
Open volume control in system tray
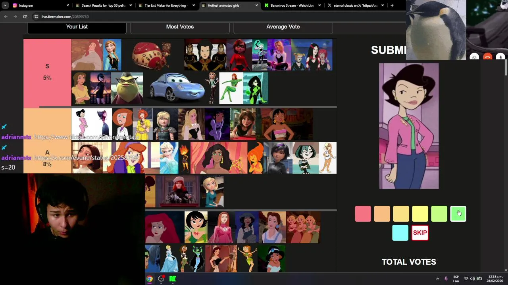pos(472,279)
